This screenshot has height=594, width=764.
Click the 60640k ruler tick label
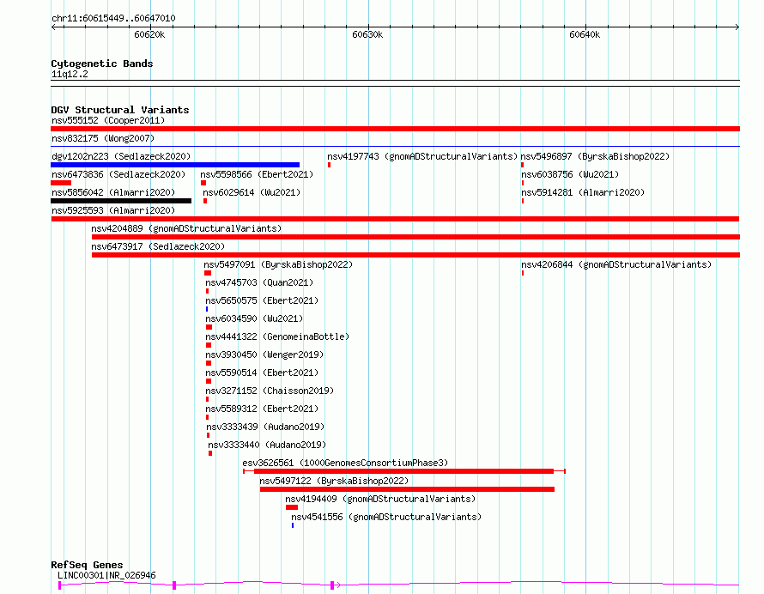click(585, 34)
